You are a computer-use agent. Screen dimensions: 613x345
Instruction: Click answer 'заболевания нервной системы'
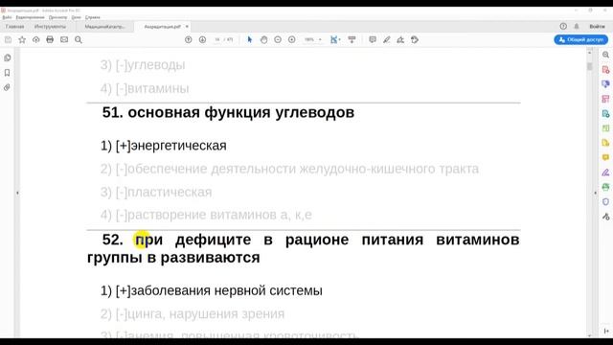[227, 290]
